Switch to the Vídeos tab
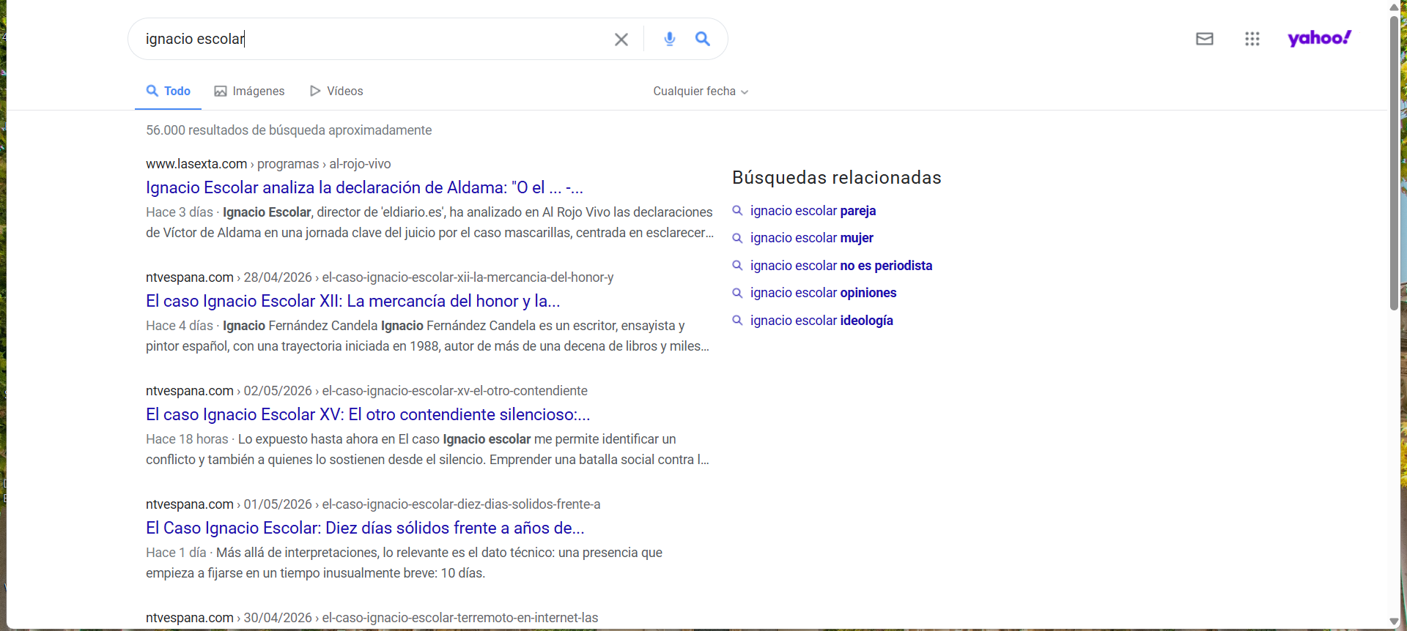The image size is (1407, 631). click(x=336, y=91)
